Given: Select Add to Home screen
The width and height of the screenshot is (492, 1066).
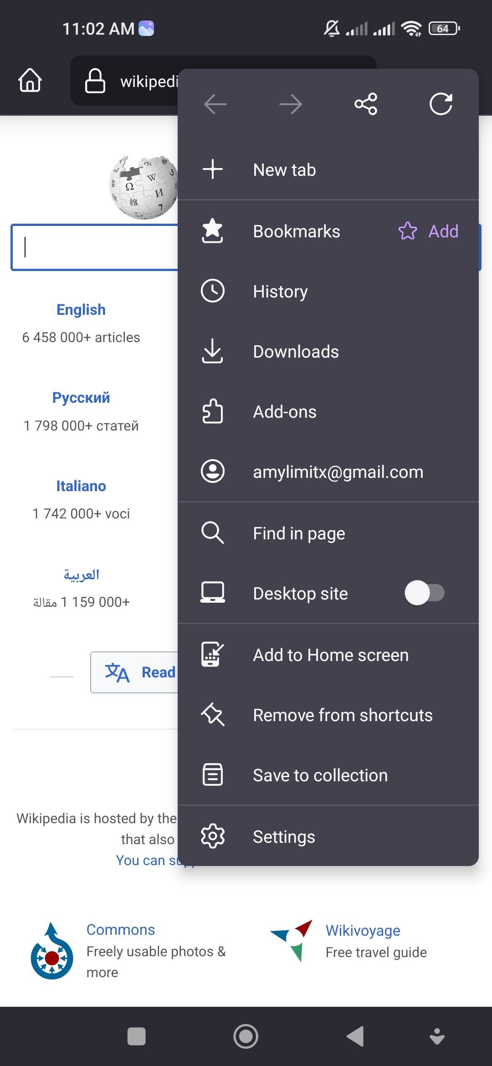Looking at the screenshot, I should [328, 655].
